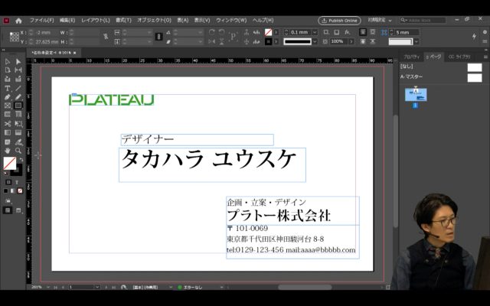The height and width of the screenshot is (306, 490).
Task: Open the オブジェクト(O) menu
Action: [x=155, y=21]
